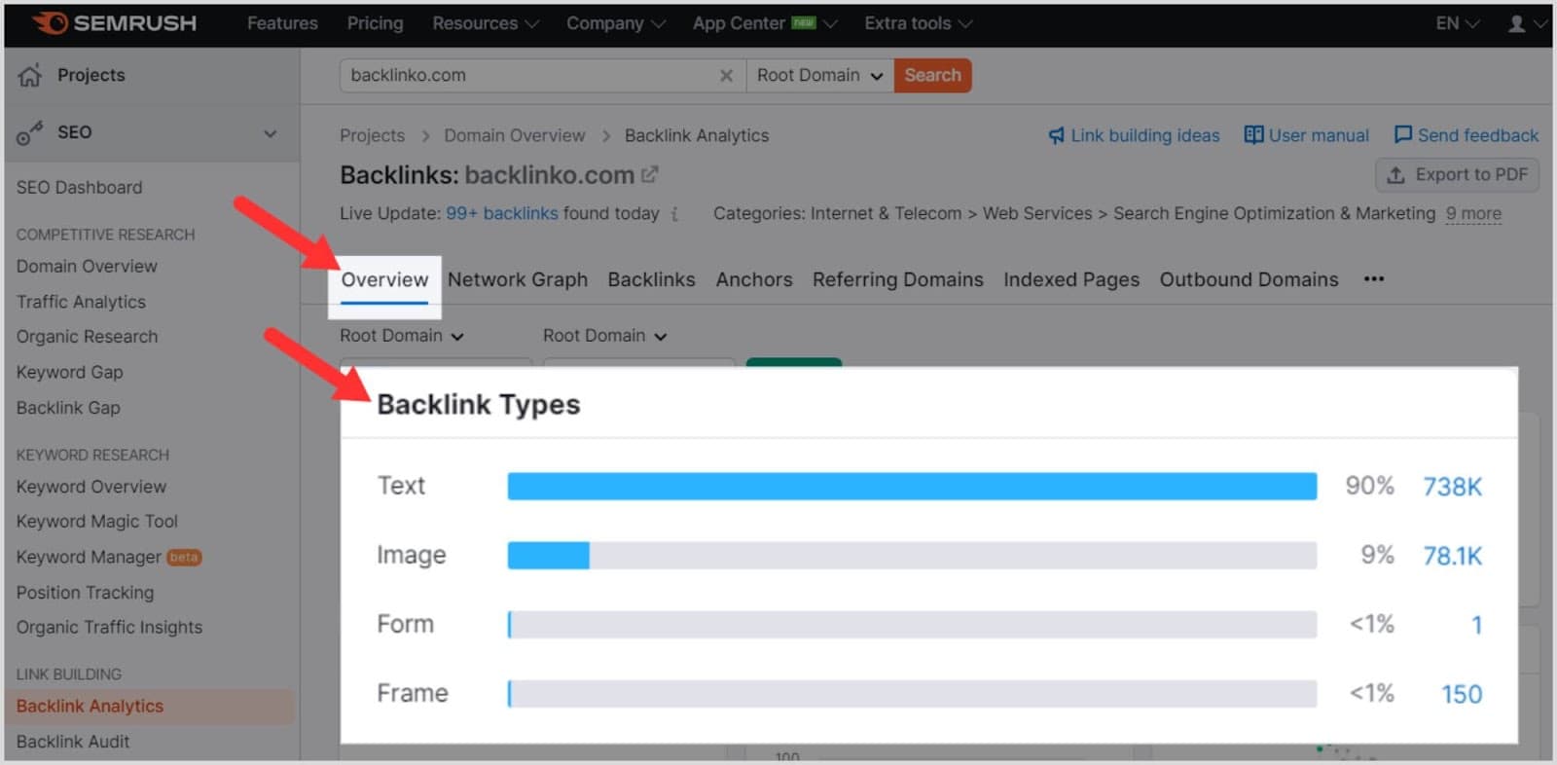Open the 738K text backlinks link
Screen dimensions: 1557x765
click(1452, 487)
